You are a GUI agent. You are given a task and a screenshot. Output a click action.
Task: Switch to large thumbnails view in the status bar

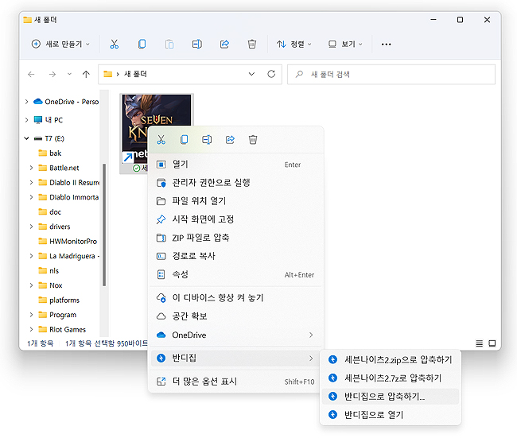[x=492, y=343]
